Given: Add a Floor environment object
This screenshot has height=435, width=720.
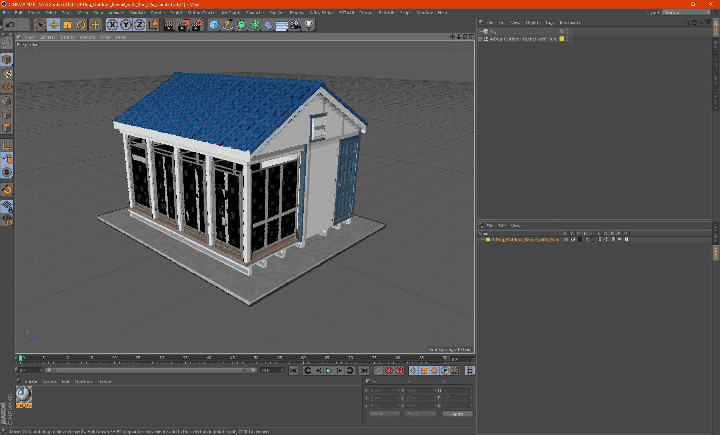Looking at the screenshot, I should tap(282, 25).
